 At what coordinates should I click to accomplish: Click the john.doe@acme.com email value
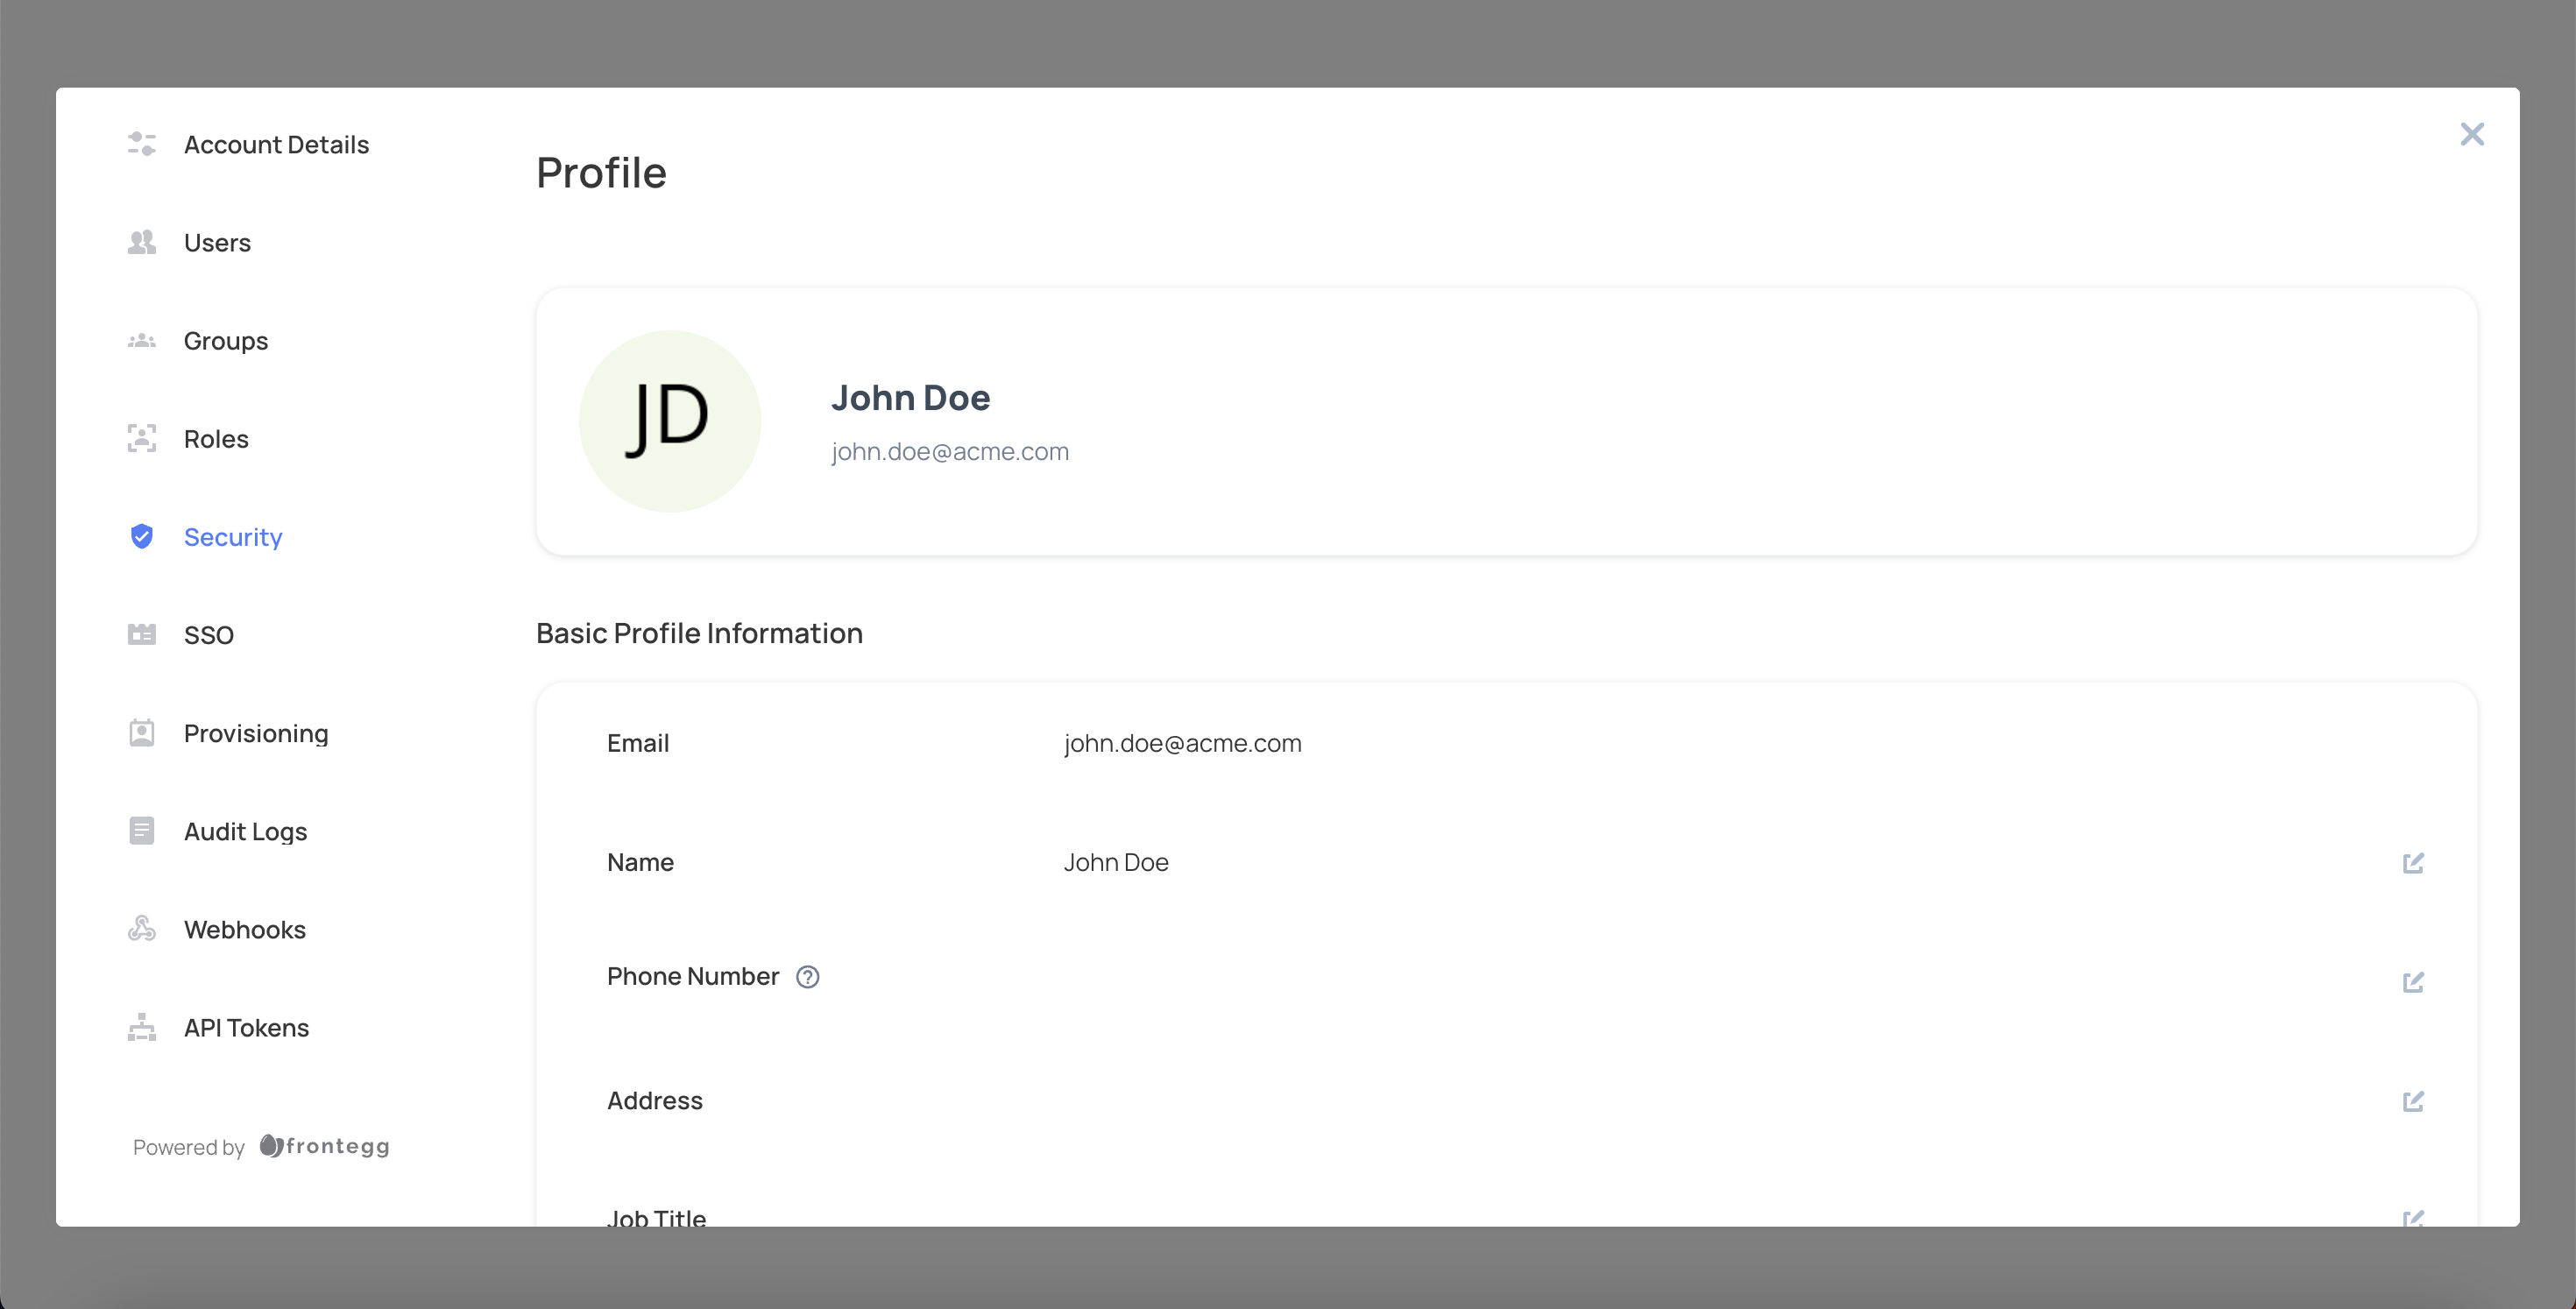(1182, 743)
